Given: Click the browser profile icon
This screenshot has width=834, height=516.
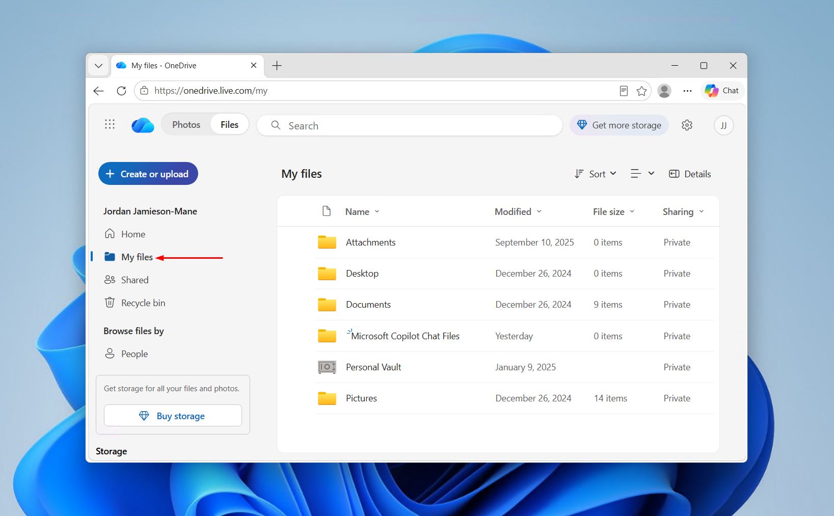Looking at the screenshot, I should (x=664, y=91).
